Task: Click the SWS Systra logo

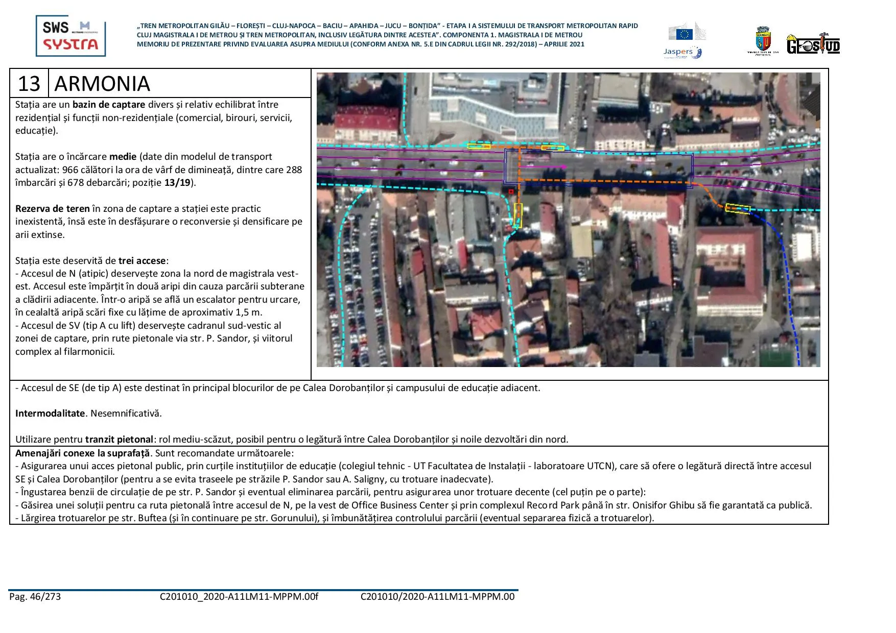Action: coord(70,36)
